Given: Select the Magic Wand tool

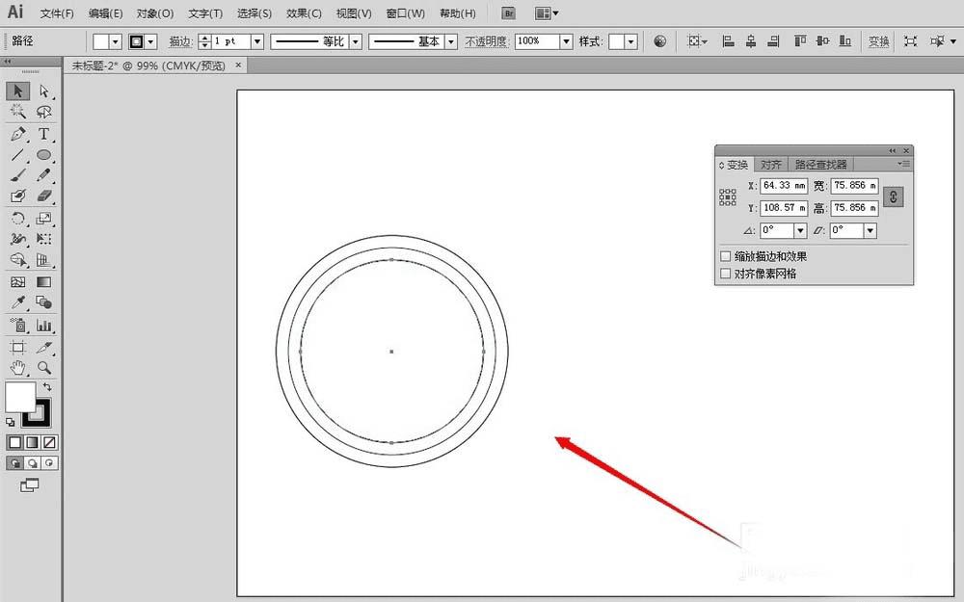Looking at the screenshot, I should [x=17, y=112].
